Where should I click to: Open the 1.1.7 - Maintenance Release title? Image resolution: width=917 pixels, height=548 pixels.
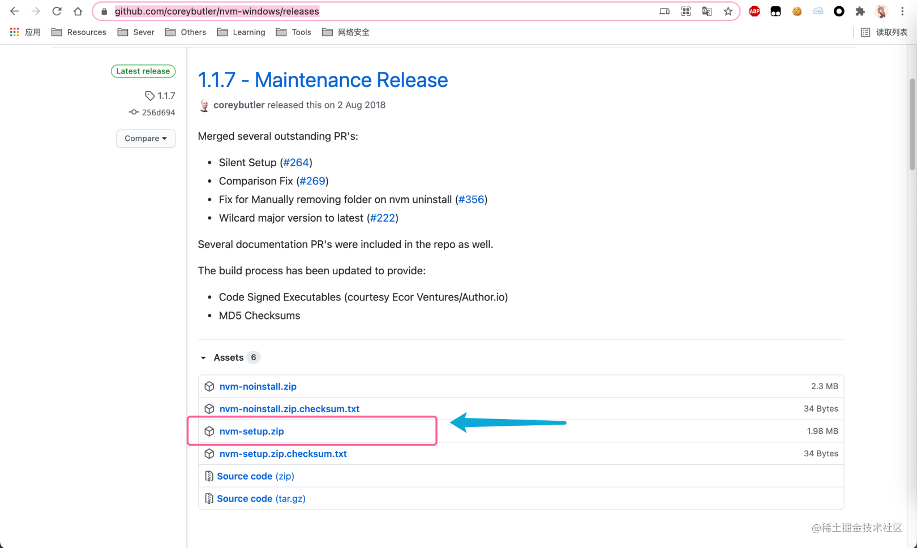(x=323, y=80)
